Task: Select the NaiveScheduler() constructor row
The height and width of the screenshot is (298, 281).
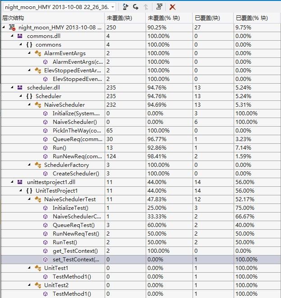Action: pyautogui.click(x=141, y=122)
